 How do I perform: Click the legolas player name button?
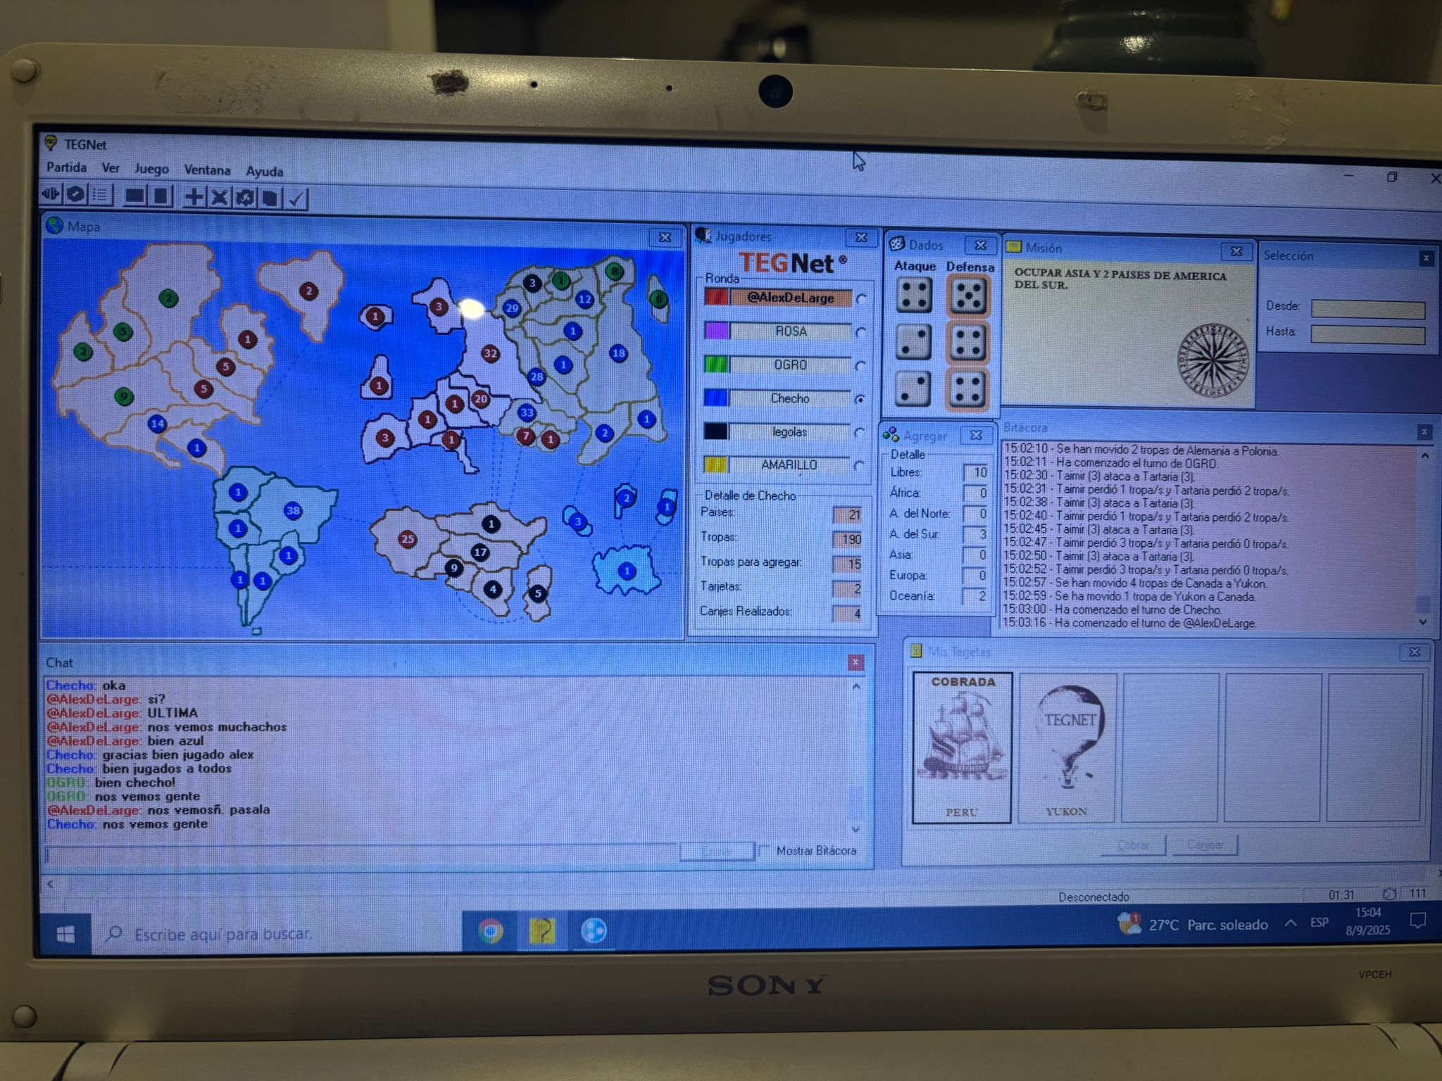[789, 431]
